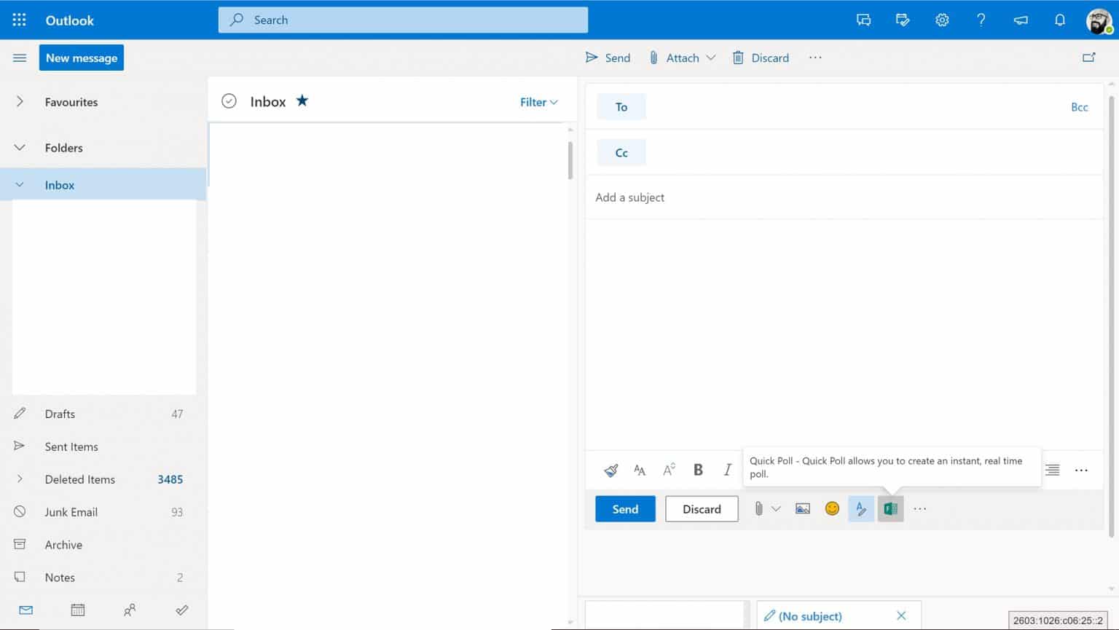
Task: Open the People view icon
Action: (130, 610)
